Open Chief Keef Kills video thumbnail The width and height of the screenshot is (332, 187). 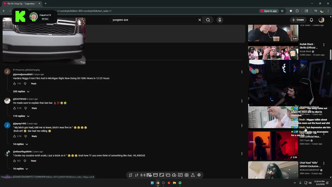click(273, 170)
